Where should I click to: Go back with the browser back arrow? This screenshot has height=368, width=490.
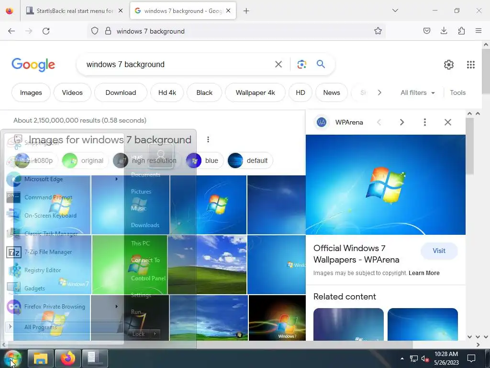[11, 31]
